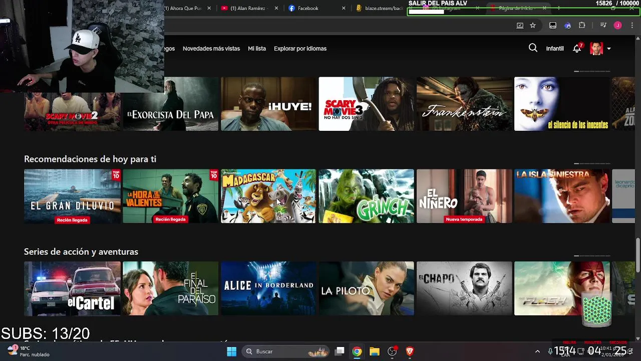The image size is (641, 361).
Task: Click Recomendaciones de hoy para ti heading
Action: pos(90,159)
